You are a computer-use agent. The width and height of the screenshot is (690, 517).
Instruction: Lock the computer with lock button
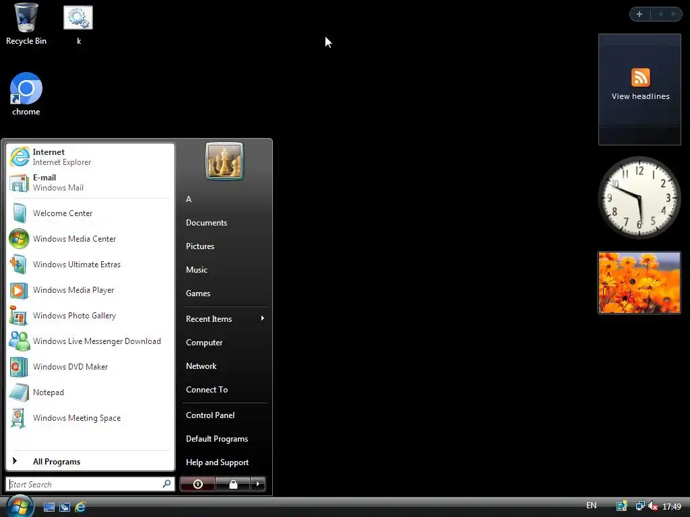[232, 484]
